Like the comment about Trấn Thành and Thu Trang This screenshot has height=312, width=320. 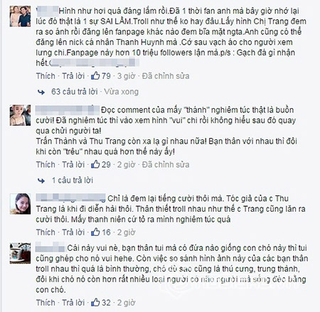[x=46, y=164]
